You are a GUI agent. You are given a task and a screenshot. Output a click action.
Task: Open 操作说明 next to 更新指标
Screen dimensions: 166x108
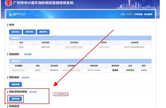[x=25, y=78]
